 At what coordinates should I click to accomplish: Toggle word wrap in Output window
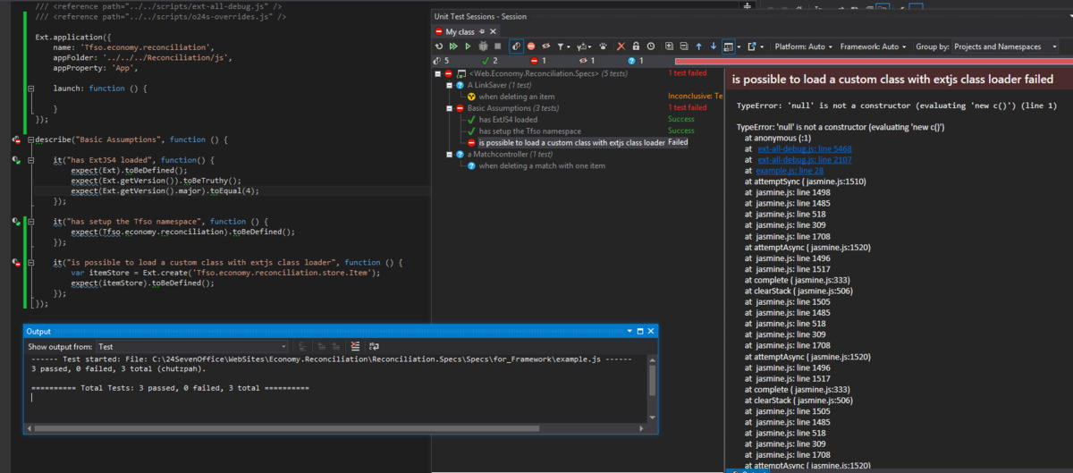[x=374, y=346]
